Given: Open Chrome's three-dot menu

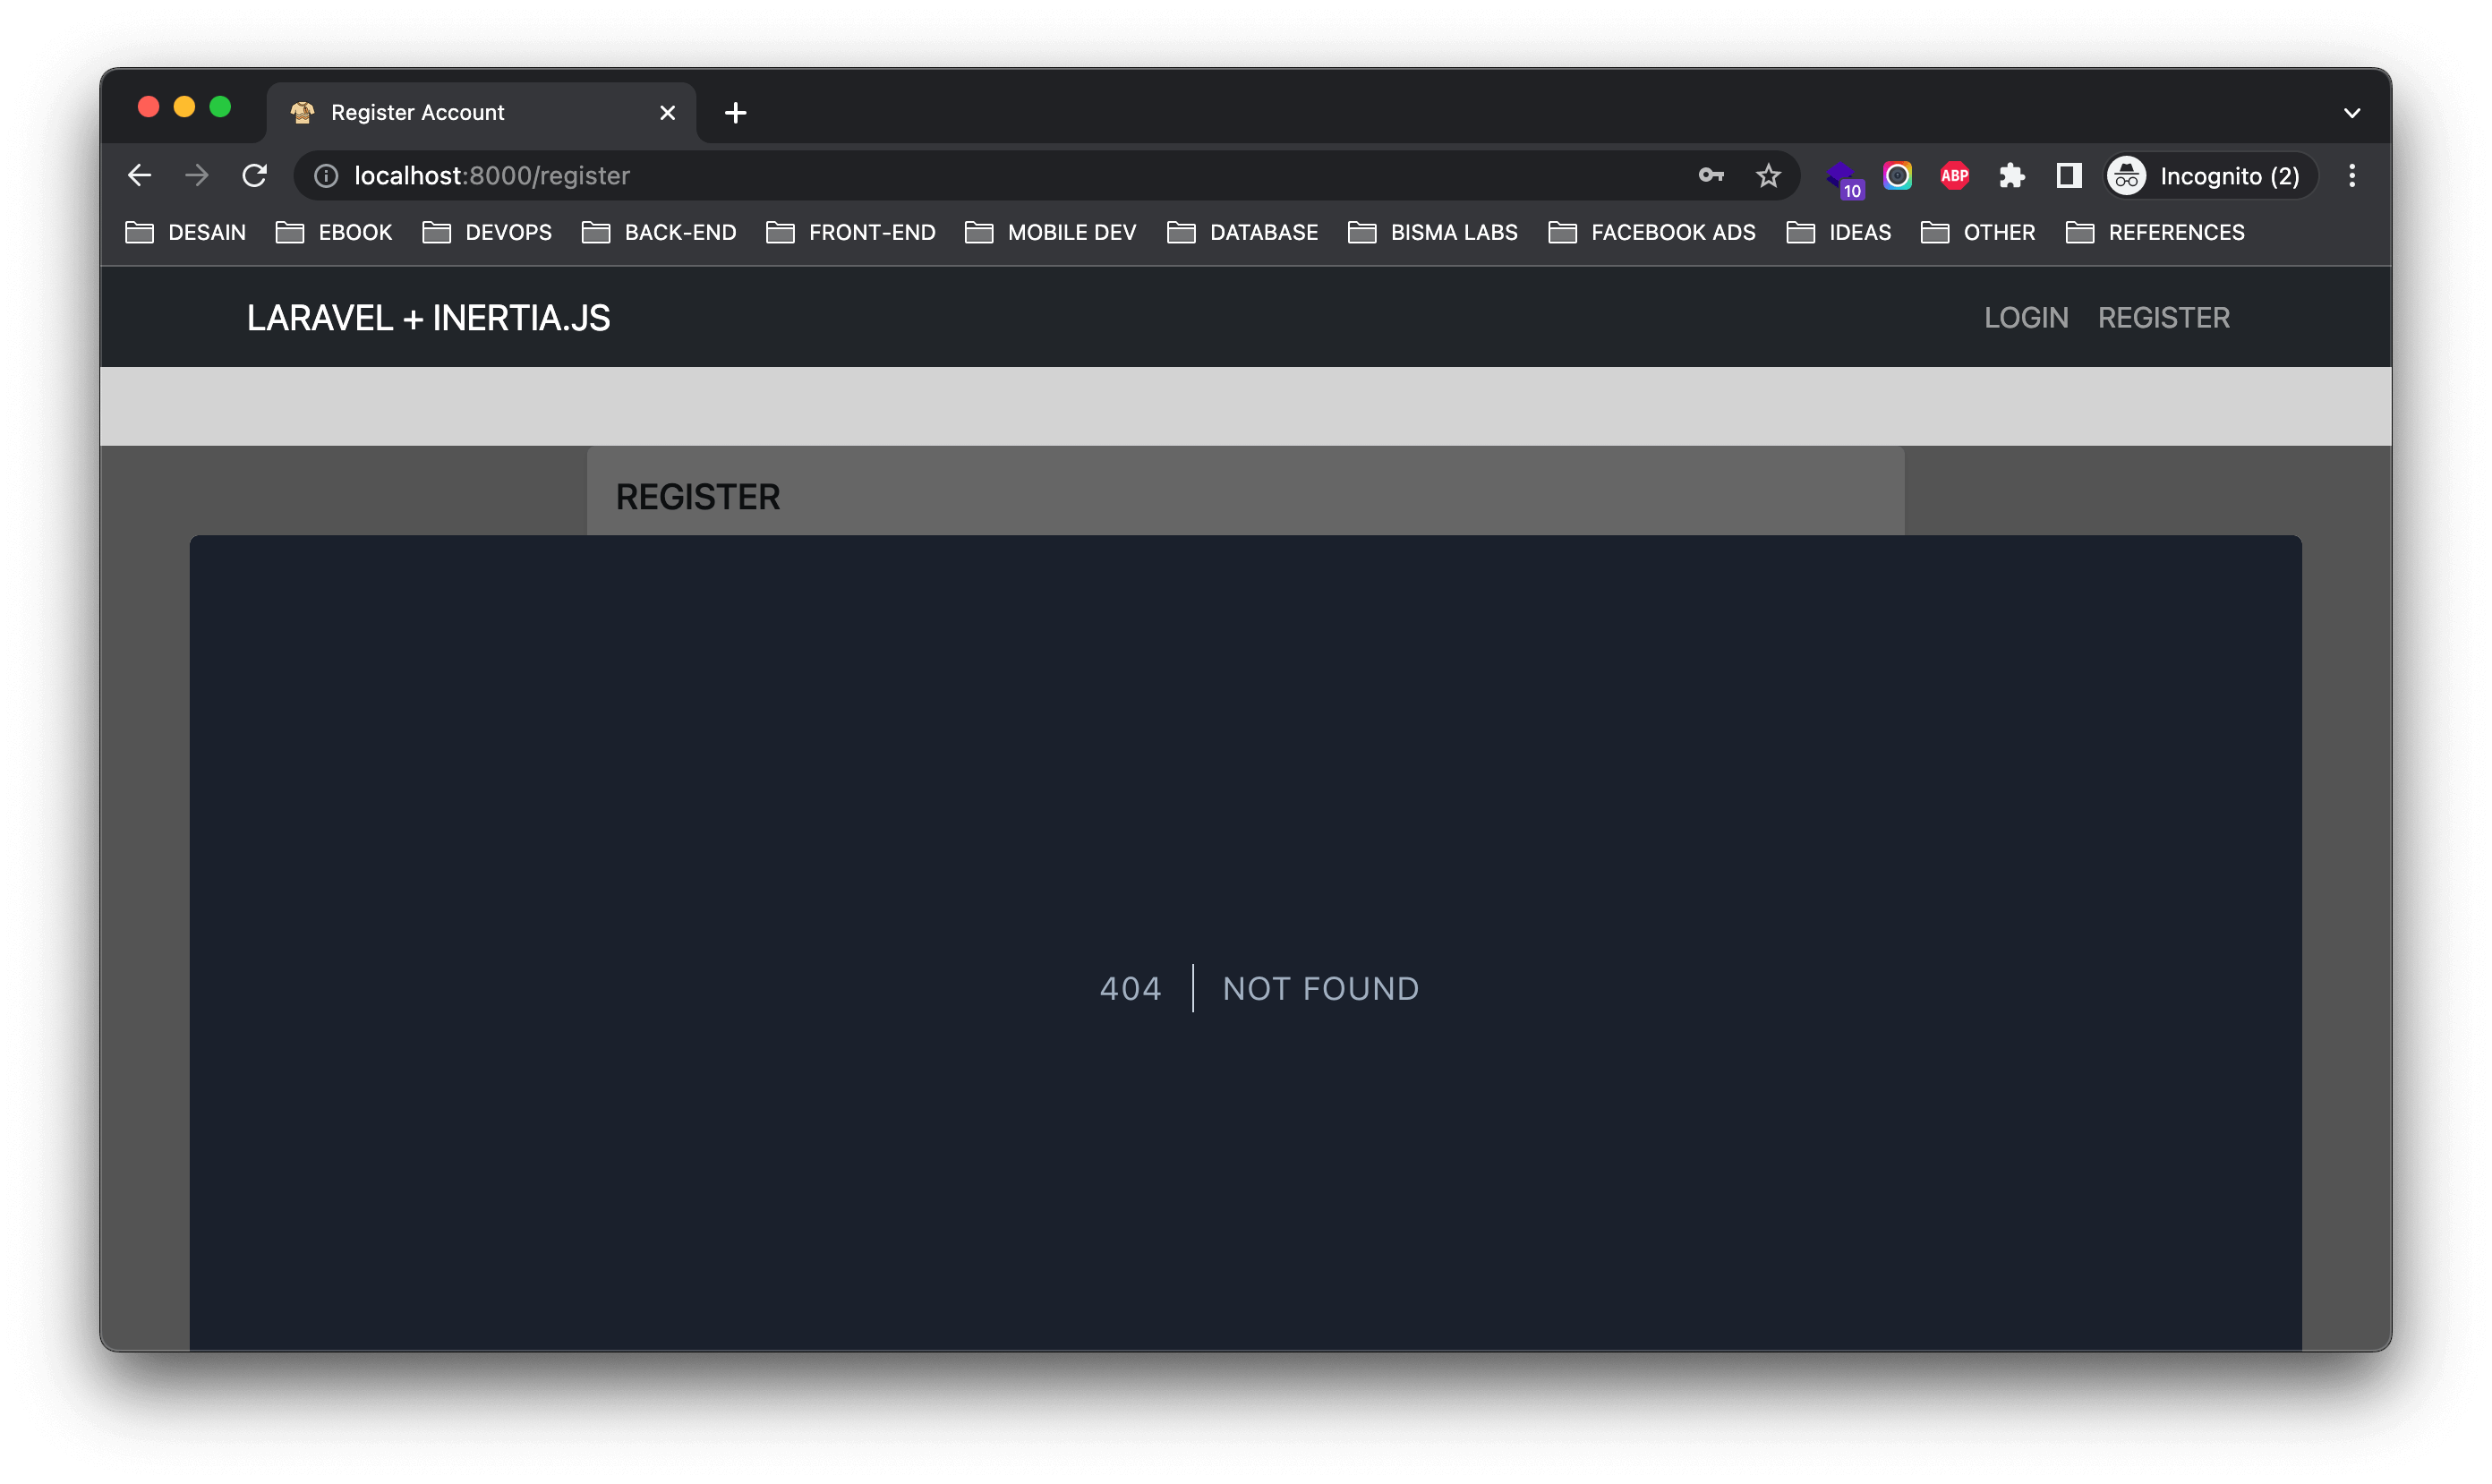Looking at the screenshot, I should coord(2352,176).
